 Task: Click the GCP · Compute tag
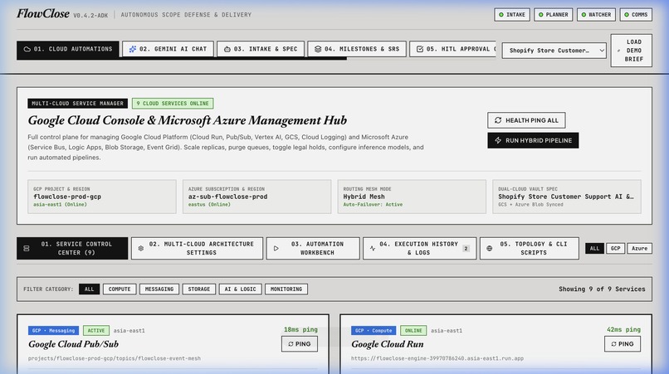coord(374,331)
